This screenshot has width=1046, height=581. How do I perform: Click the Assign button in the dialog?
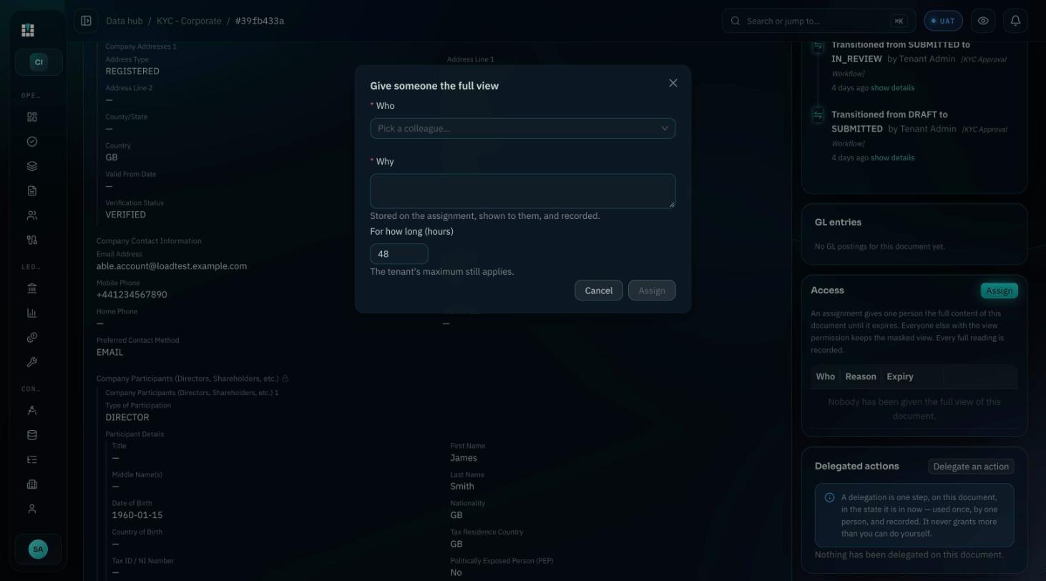click(651, 290)
